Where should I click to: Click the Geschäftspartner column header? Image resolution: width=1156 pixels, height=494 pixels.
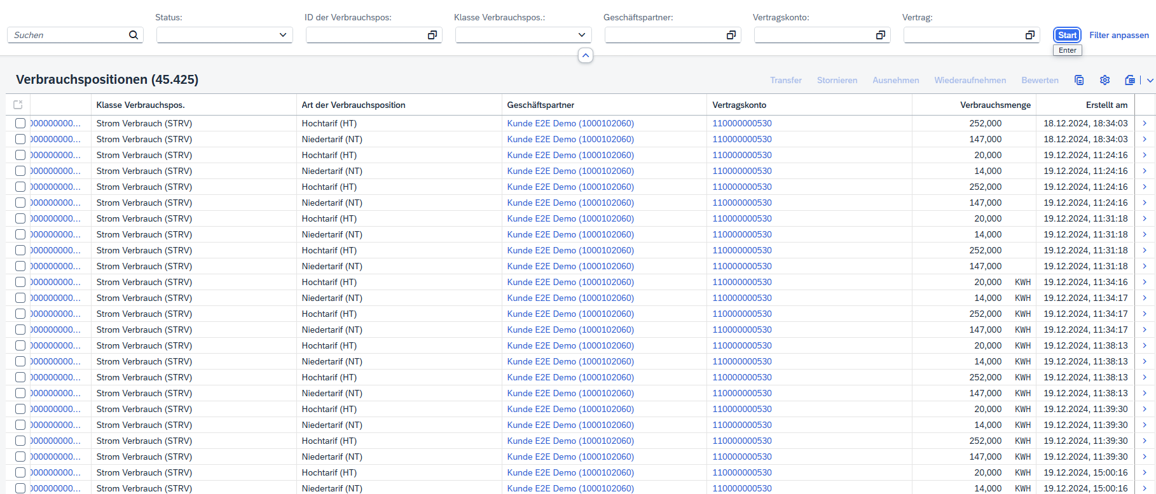pos(540,105)
